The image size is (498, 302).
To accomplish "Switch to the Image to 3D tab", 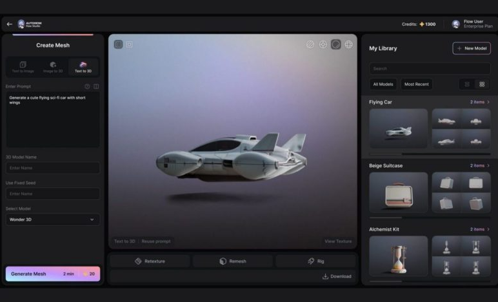I will coord(53,67).
